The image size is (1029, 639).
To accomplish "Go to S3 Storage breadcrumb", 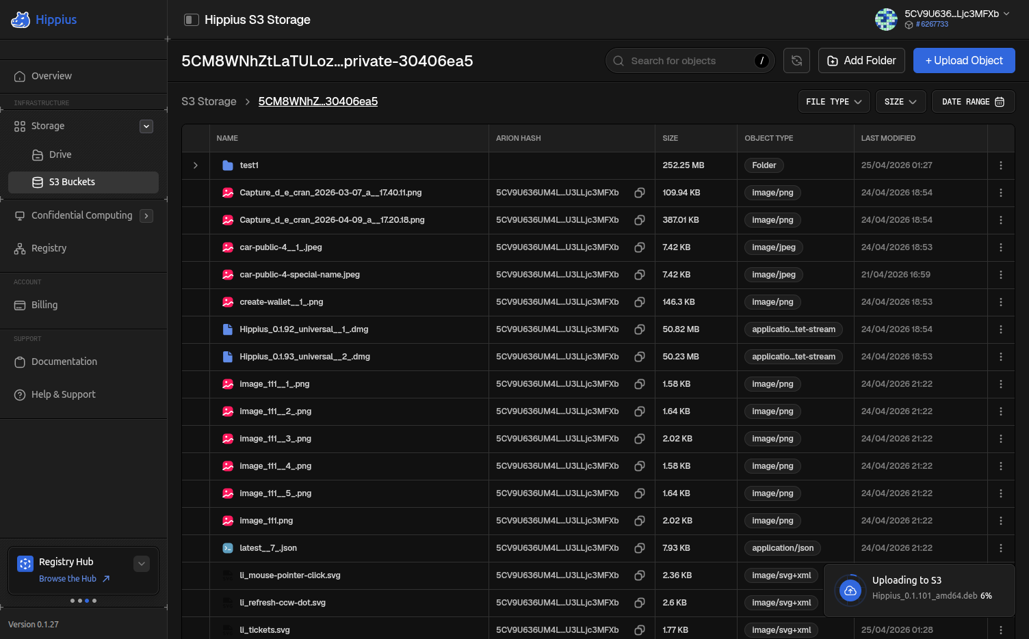I will 209,101.
